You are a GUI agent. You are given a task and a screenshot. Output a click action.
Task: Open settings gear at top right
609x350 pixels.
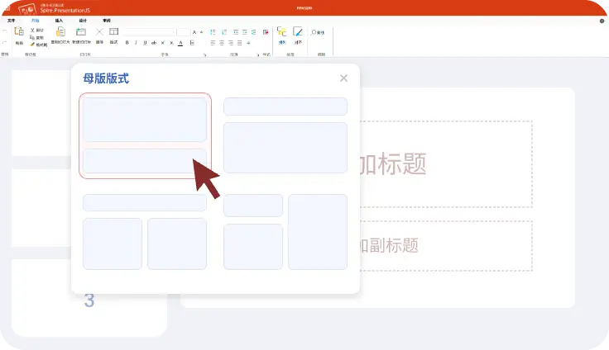[x=602, y=21]
